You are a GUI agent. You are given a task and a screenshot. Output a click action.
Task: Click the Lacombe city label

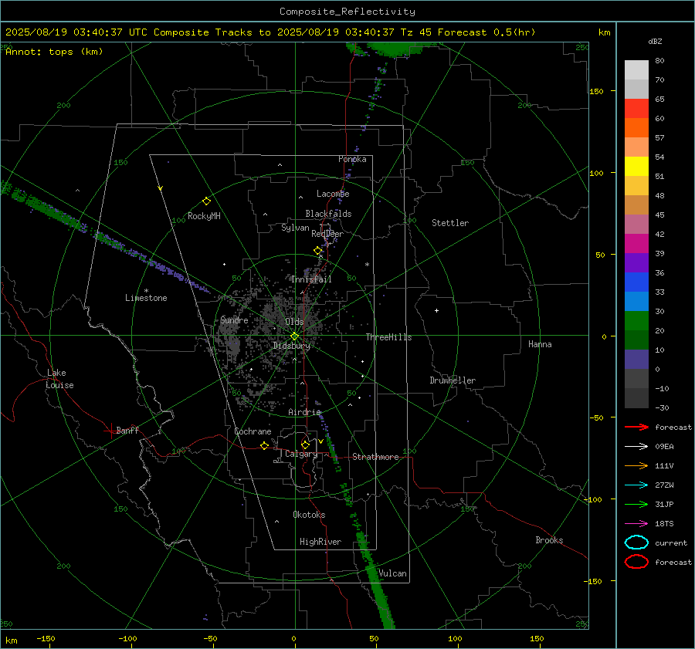(x=333, y=194)
